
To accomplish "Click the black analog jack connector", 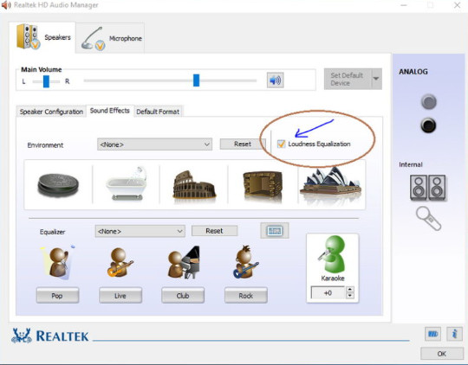I will pyautogui.click(x=428, y=125).
